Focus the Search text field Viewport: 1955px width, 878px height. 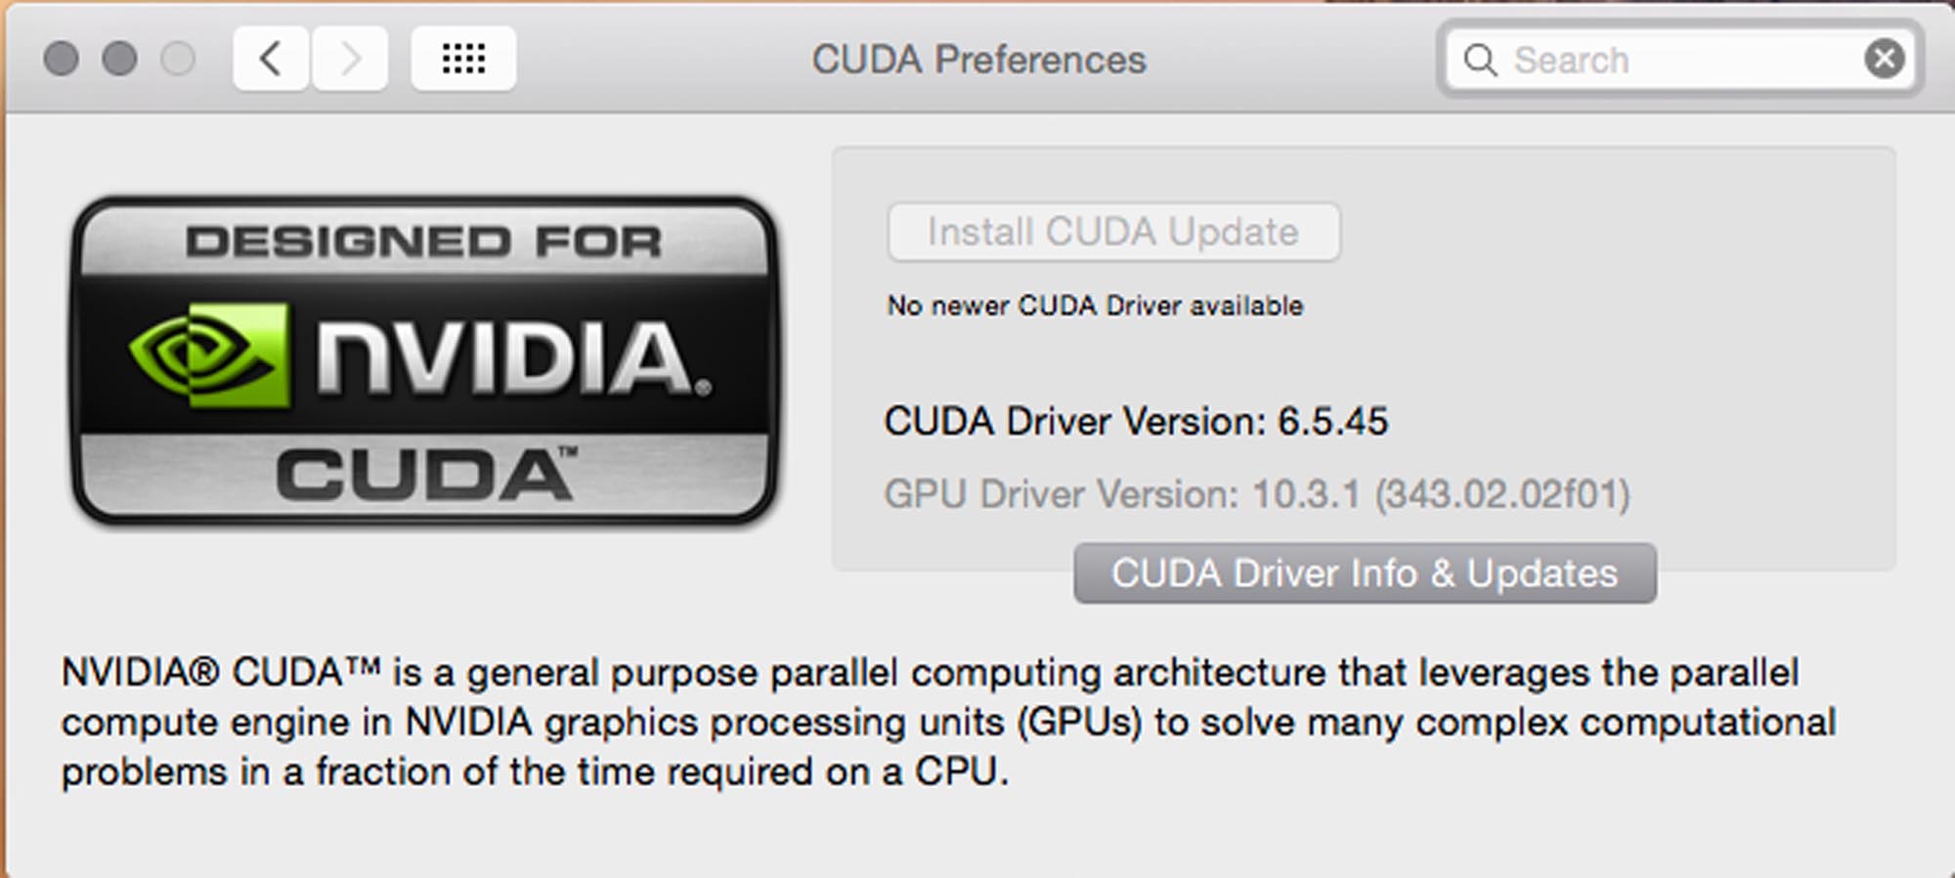(1679, 60)
